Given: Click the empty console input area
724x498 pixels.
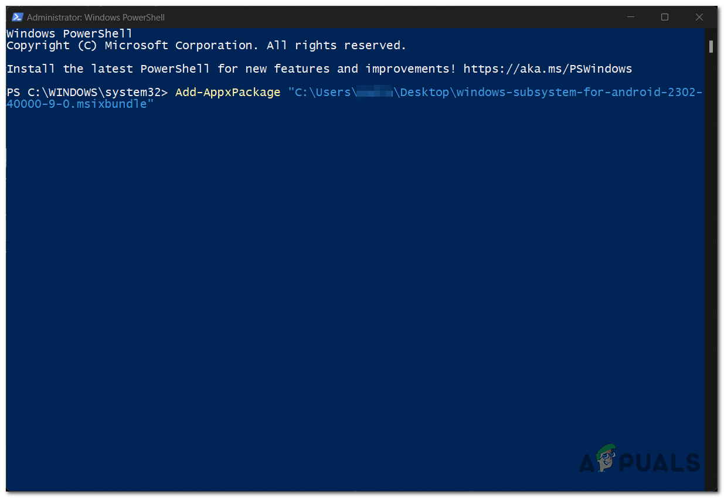Looking at the screenshot, I should (352, 264).
